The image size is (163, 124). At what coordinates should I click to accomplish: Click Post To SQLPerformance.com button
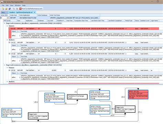(x=31, y=9)
